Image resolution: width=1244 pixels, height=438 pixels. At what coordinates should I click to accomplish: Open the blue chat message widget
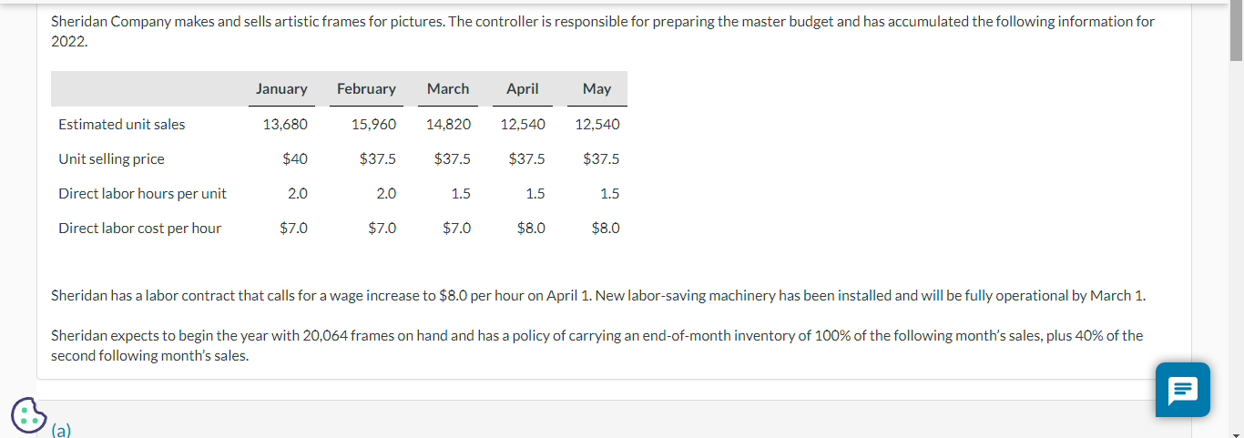(x=1183, y=390)
